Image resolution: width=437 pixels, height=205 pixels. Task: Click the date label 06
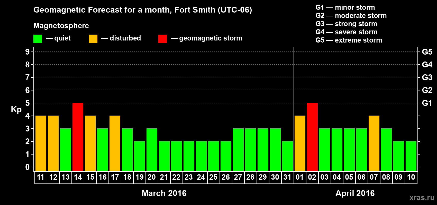pos(362,177)
